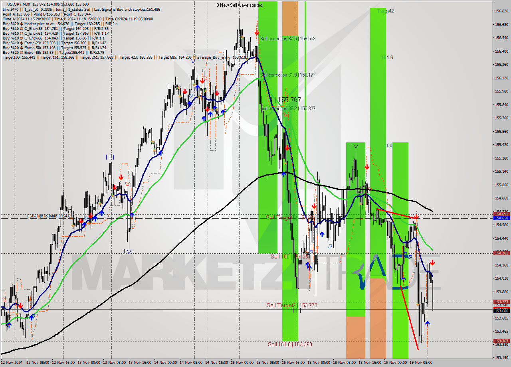Click the 'Sell 100 | 154.28' level label
Screen dimensions: 511x367
tap(290, 257)
